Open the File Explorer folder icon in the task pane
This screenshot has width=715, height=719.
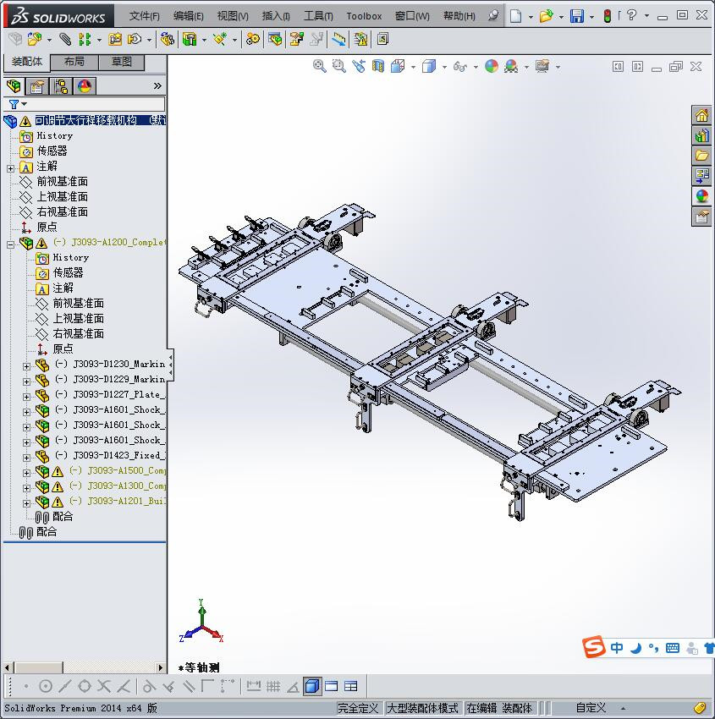(701, 156)
